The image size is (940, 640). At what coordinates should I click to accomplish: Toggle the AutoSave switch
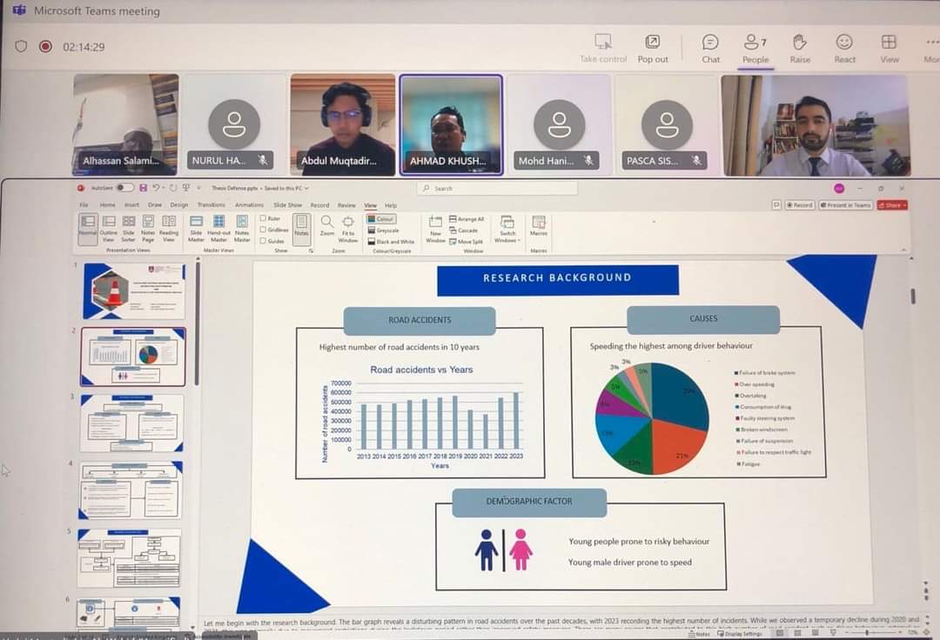click(125, 188)
